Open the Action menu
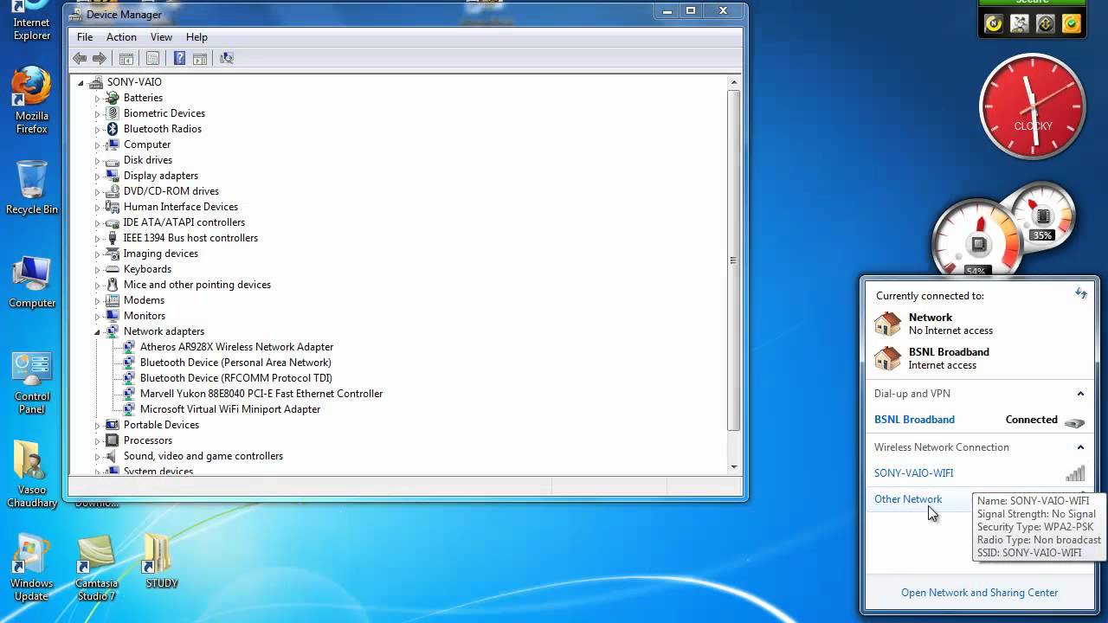This screenshot has width=1108, height=623. pos(121,37)
